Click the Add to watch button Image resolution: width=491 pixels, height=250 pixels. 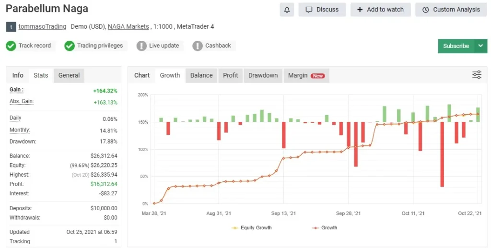pyautogui.click(x=380, y=10)
